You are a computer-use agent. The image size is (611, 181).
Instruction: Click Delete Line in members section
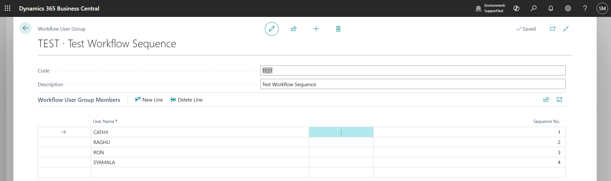[x=186, y=100]
